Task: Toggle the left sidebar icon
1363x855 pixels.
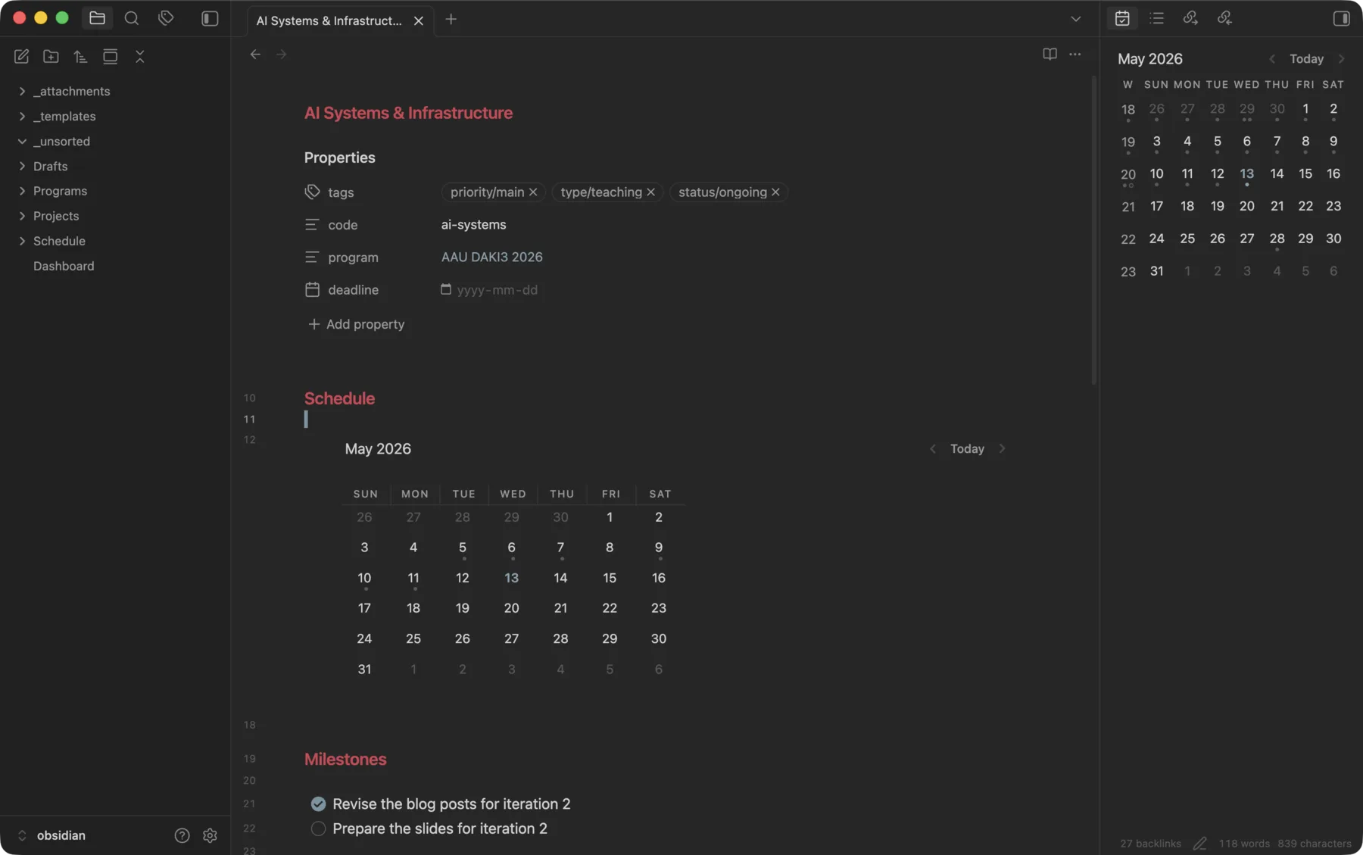Action: point(210,18)
